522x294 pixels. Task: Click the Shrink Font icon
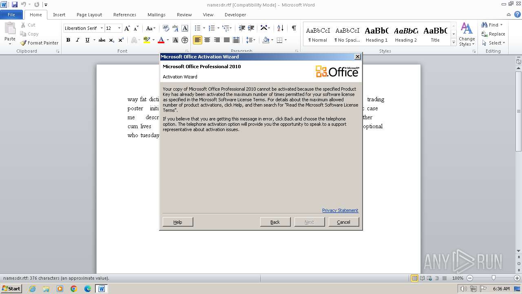coord(136,28)
